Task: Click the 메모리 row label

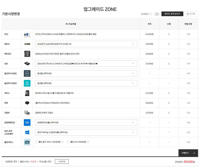Action: 7,44
